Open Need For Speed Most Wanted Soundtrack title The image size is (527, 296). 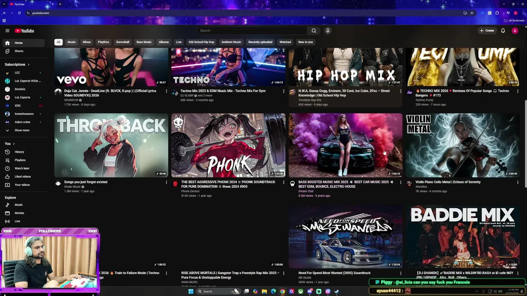click(334, 273)
